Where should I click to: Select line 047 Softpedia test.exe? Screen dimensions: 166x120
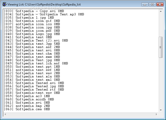32,57
